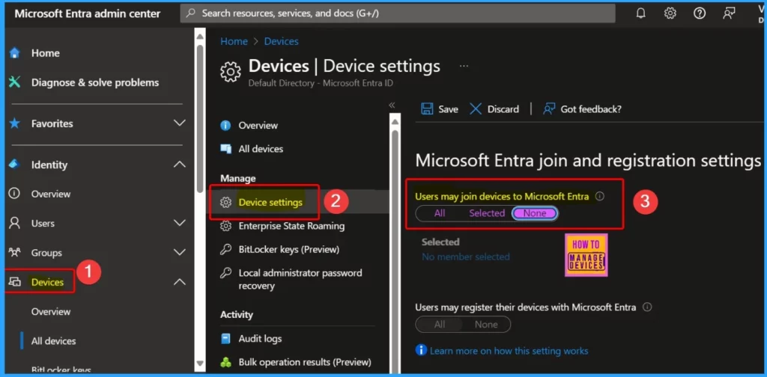Click the large gear icon beside the Devices title
This screenshot has height=377, width=767.
(x=231, y=72)
